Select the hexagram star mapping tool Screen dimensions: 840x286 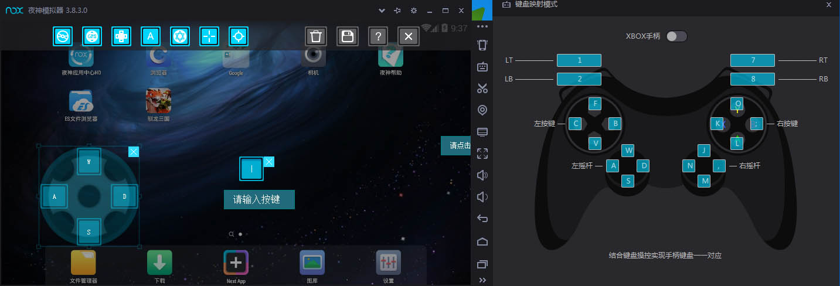(179, 36)
